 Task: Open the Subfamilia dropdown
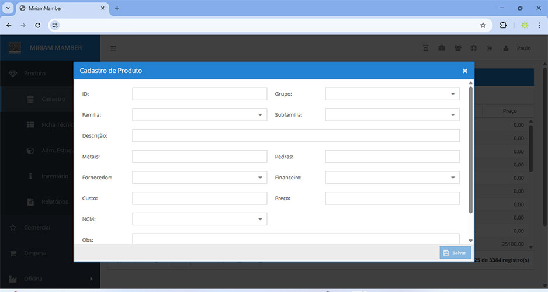pos(392,115)
